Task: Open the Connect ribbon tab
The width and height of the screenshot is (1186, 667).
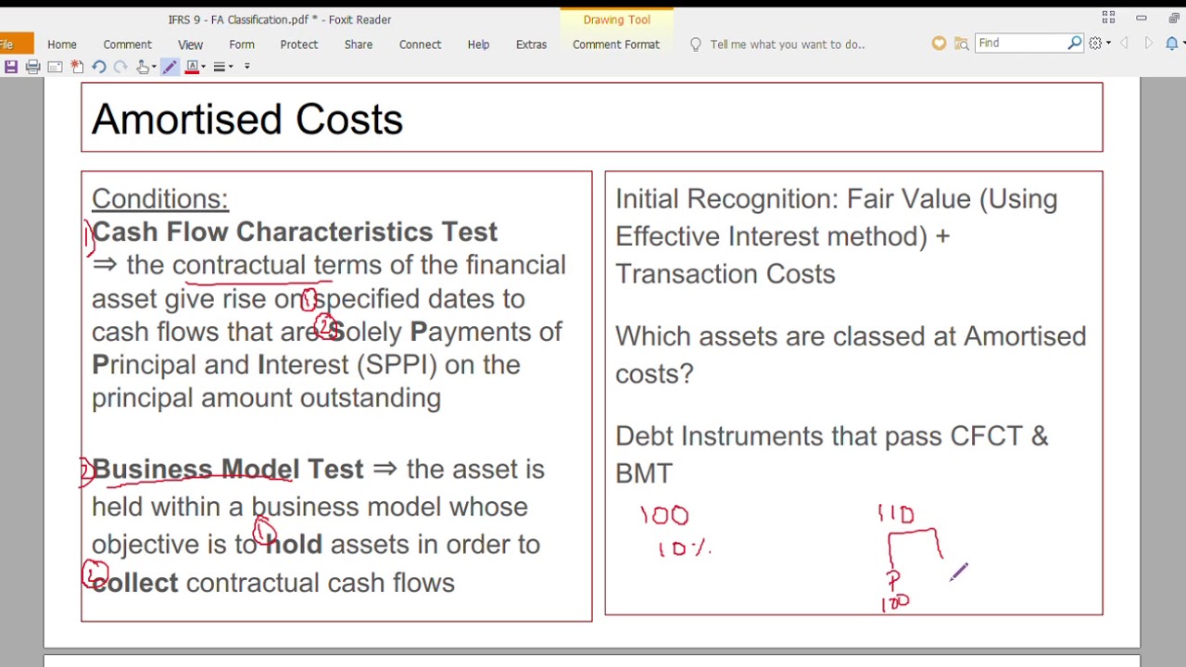Action: [420, 44]
